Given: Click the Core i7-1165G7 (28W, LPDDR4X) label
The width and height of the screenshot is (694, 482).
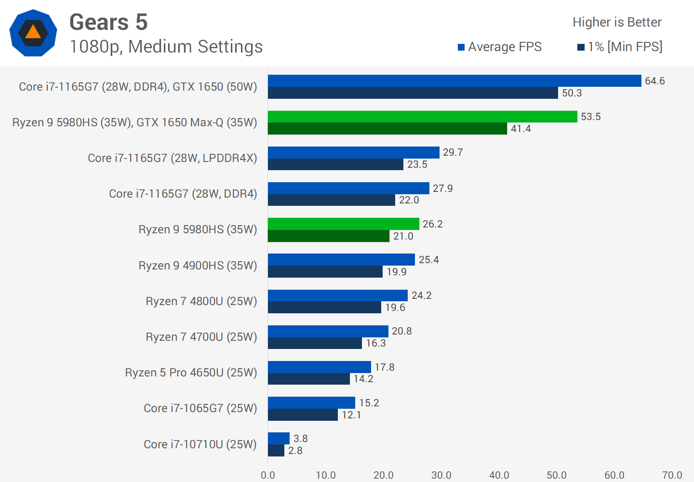Looking at the screenshot, I should [x=173, y=158].
